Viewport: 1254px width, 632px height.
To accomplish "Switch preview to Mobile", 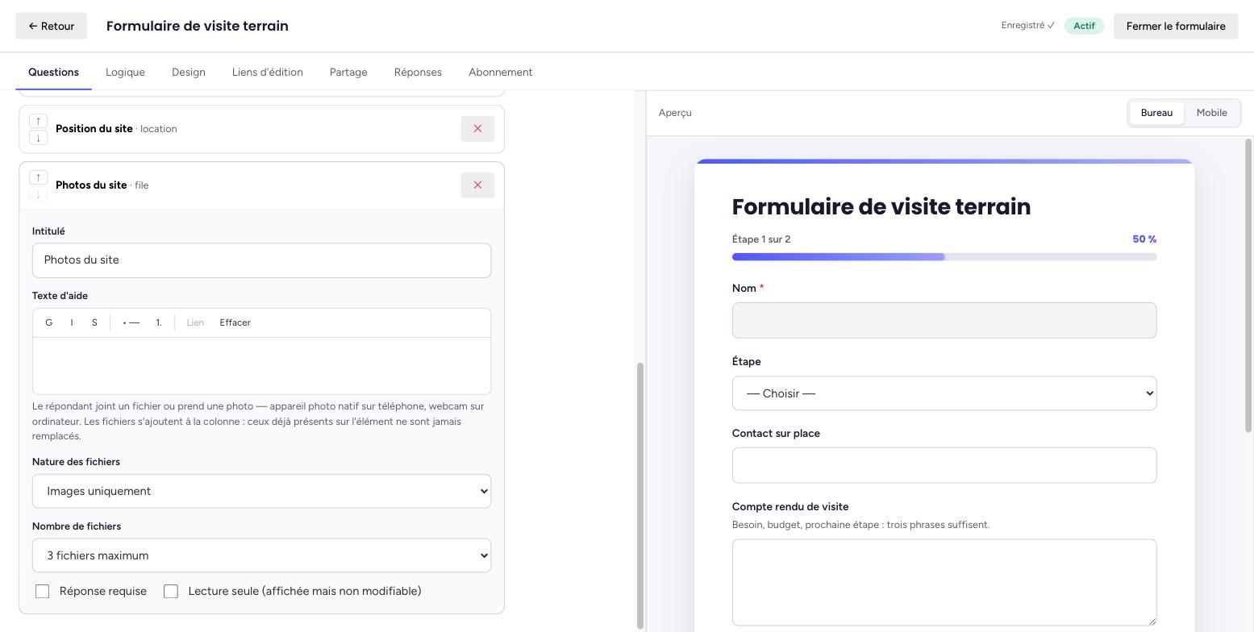I will click(1211, 113).
